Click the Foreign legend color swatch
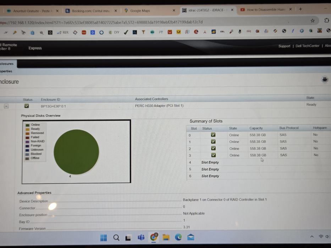 [27, 146]
